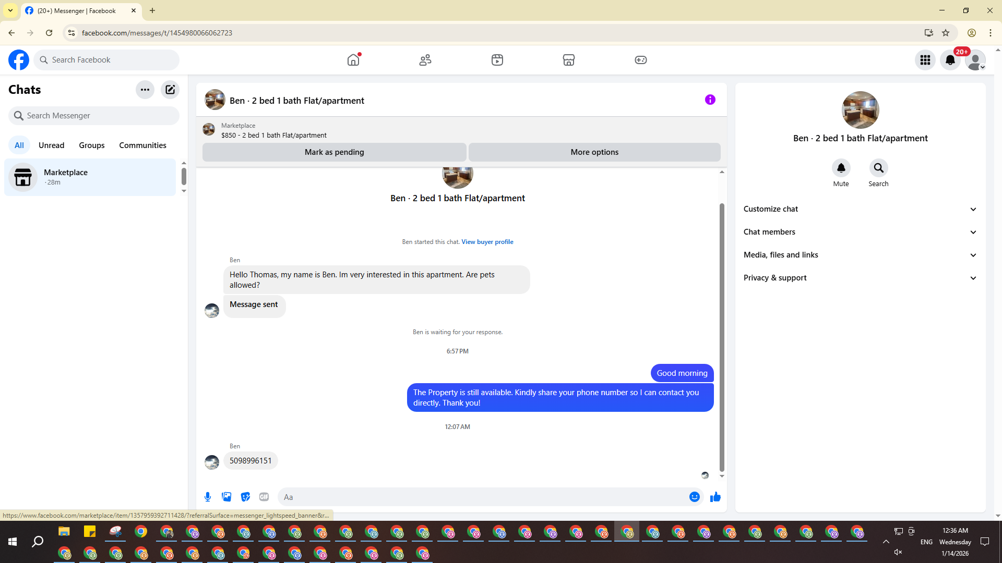Viewport: 1002px width, 563px height.
Task: Open View buyer profile link
Action: pyautogui.click(x=487, y=242)
